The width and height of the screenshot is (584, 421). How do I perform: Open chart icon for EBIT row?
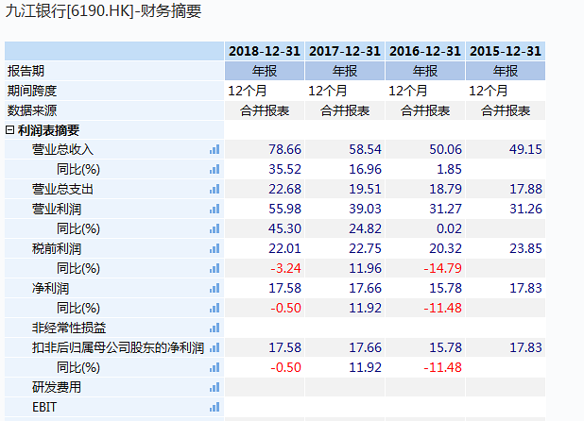(215, 407)
